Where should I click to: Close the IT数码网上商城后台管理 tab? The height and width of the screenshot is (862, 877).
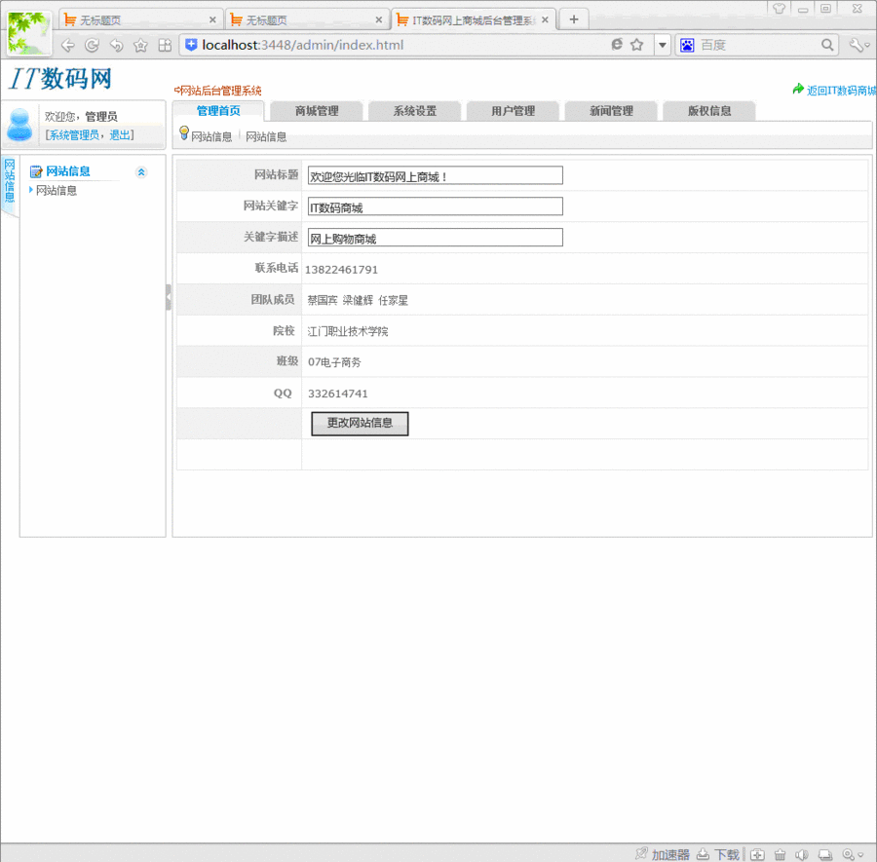545,20
